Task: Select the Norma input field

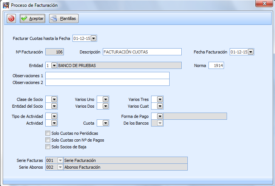Action: [216, 66]
